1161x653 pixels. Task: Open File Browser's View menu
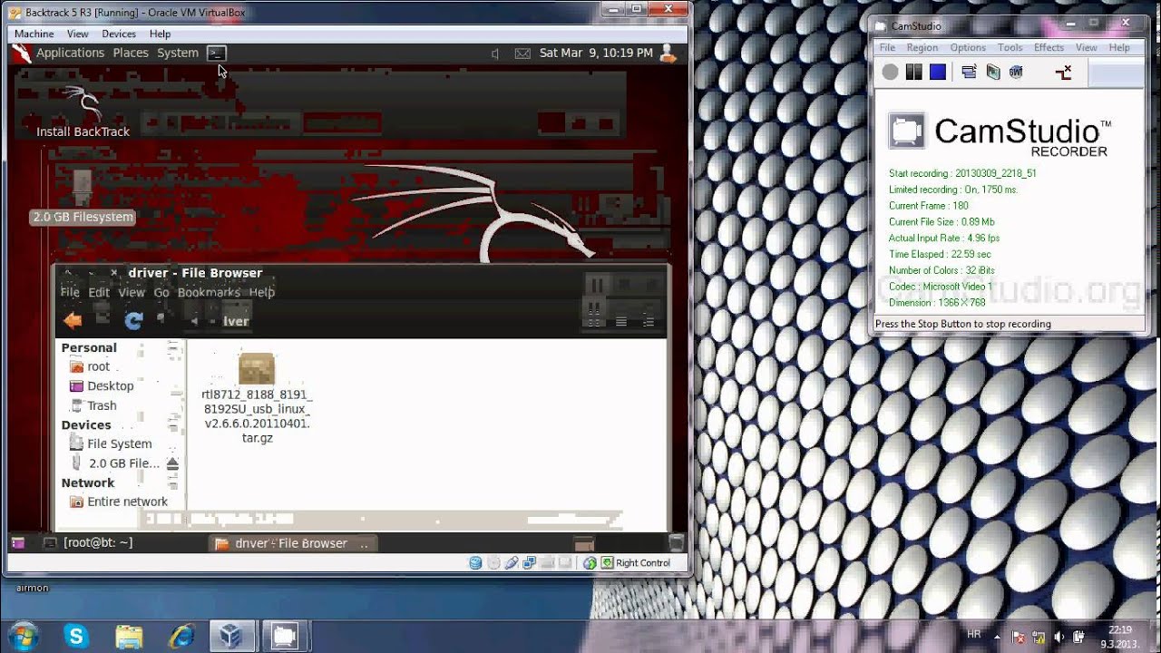(132, 292)
